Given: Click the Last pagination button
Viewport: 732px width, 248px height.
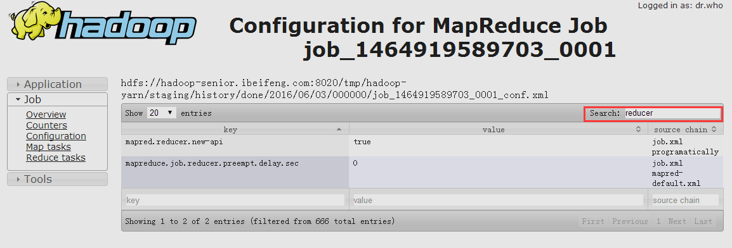Looking at the screenshot, I should pyautogui.click(x=703, y=221).
